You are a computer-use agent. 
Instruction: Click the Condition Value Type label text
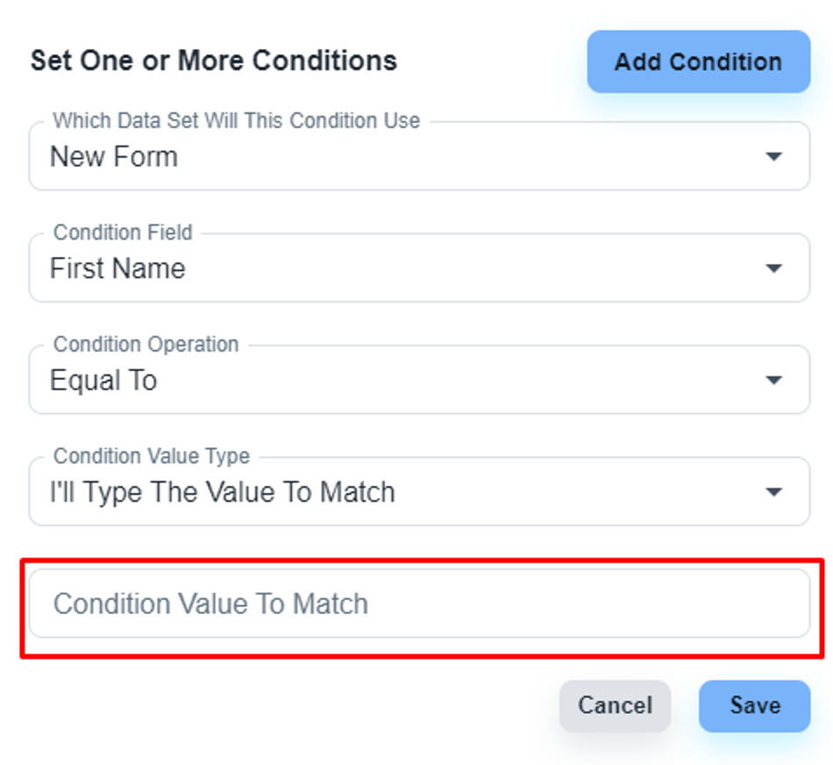[x=152, y=456]
